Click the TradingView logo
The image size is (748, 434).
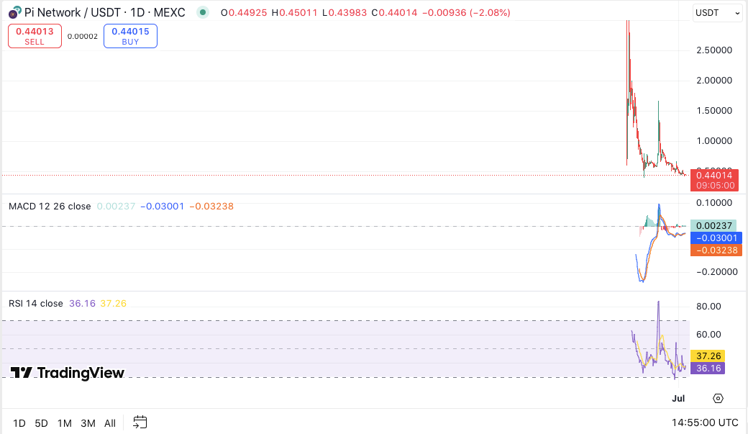68,372
